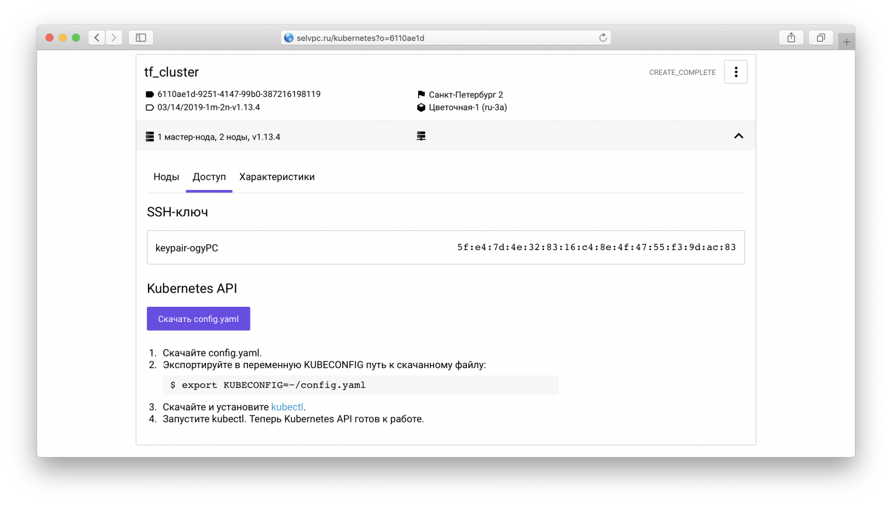Click the label icon next to the cluster template name
This screenshot has height=506, width=892.
(150, 108)
